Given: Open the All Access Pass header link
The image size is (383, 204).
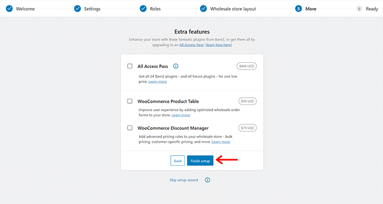Looking at the screenshot, I should (191, 45).
